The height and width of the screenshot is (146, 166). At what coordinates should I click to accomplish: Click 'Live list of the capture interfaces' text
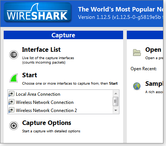pyautogui.click(x=48, y=58)
